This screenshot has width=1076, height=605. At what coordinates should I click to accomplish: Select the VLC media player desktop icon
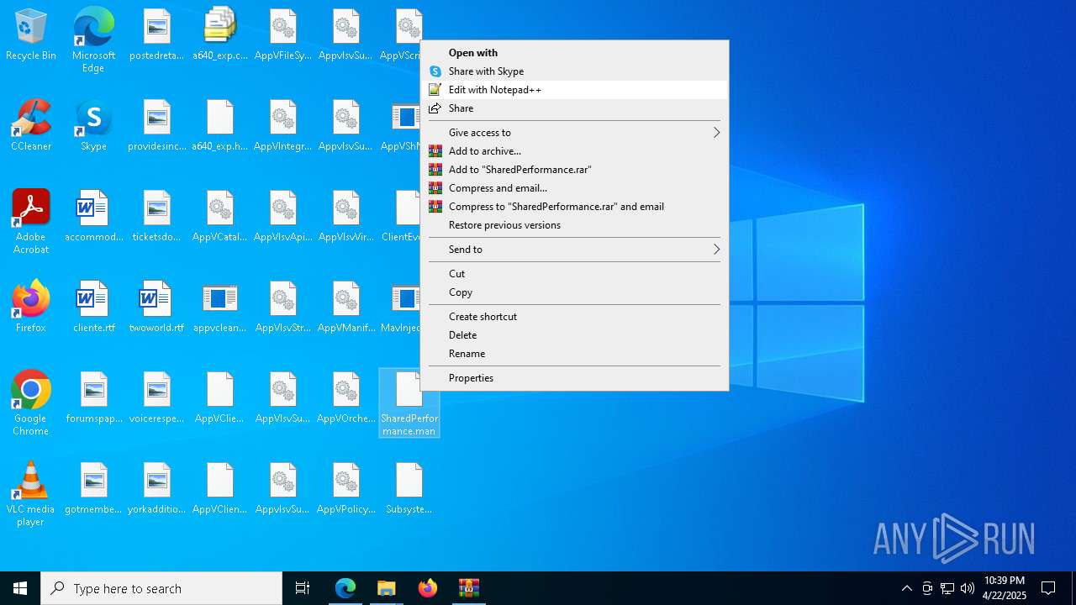click(x=31, y=494)
